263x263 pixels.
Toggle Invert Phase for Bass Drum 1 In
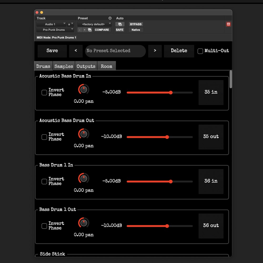point(44,181)
